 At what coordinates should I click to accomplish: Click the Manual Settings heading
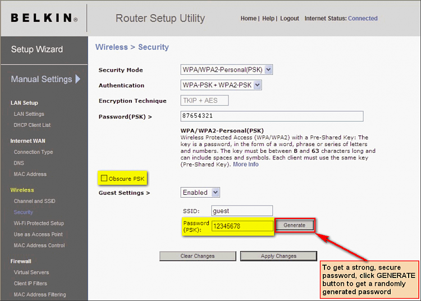pos(42,79)
